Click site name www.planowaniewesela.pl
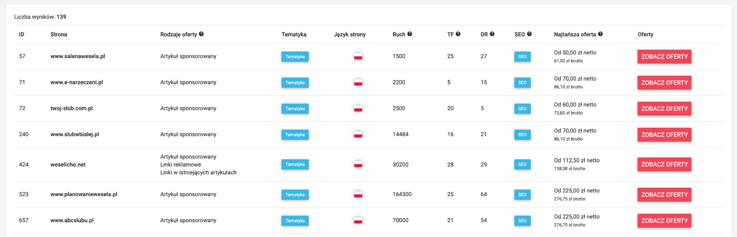737x237 pixels. [x=84, y=194]
